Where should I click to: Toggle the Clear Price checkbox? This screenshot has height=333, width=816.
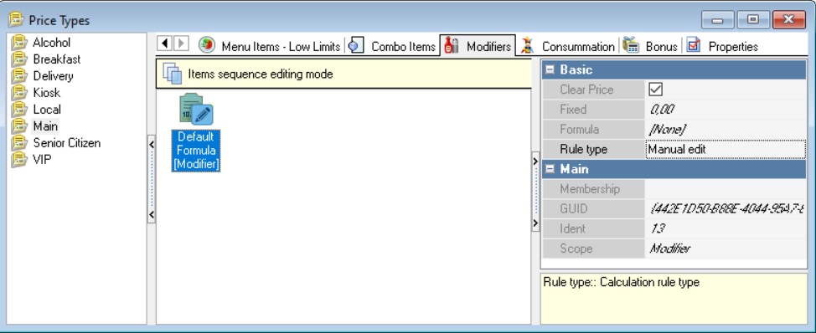[655, 90]
